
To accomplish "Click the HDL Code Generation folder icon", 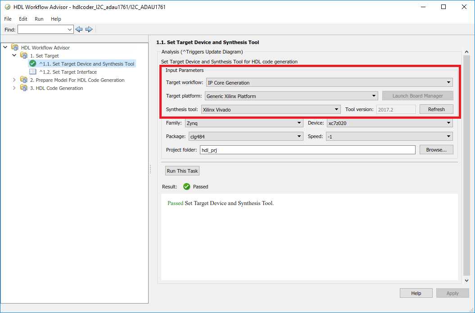I will click(24, 88).
